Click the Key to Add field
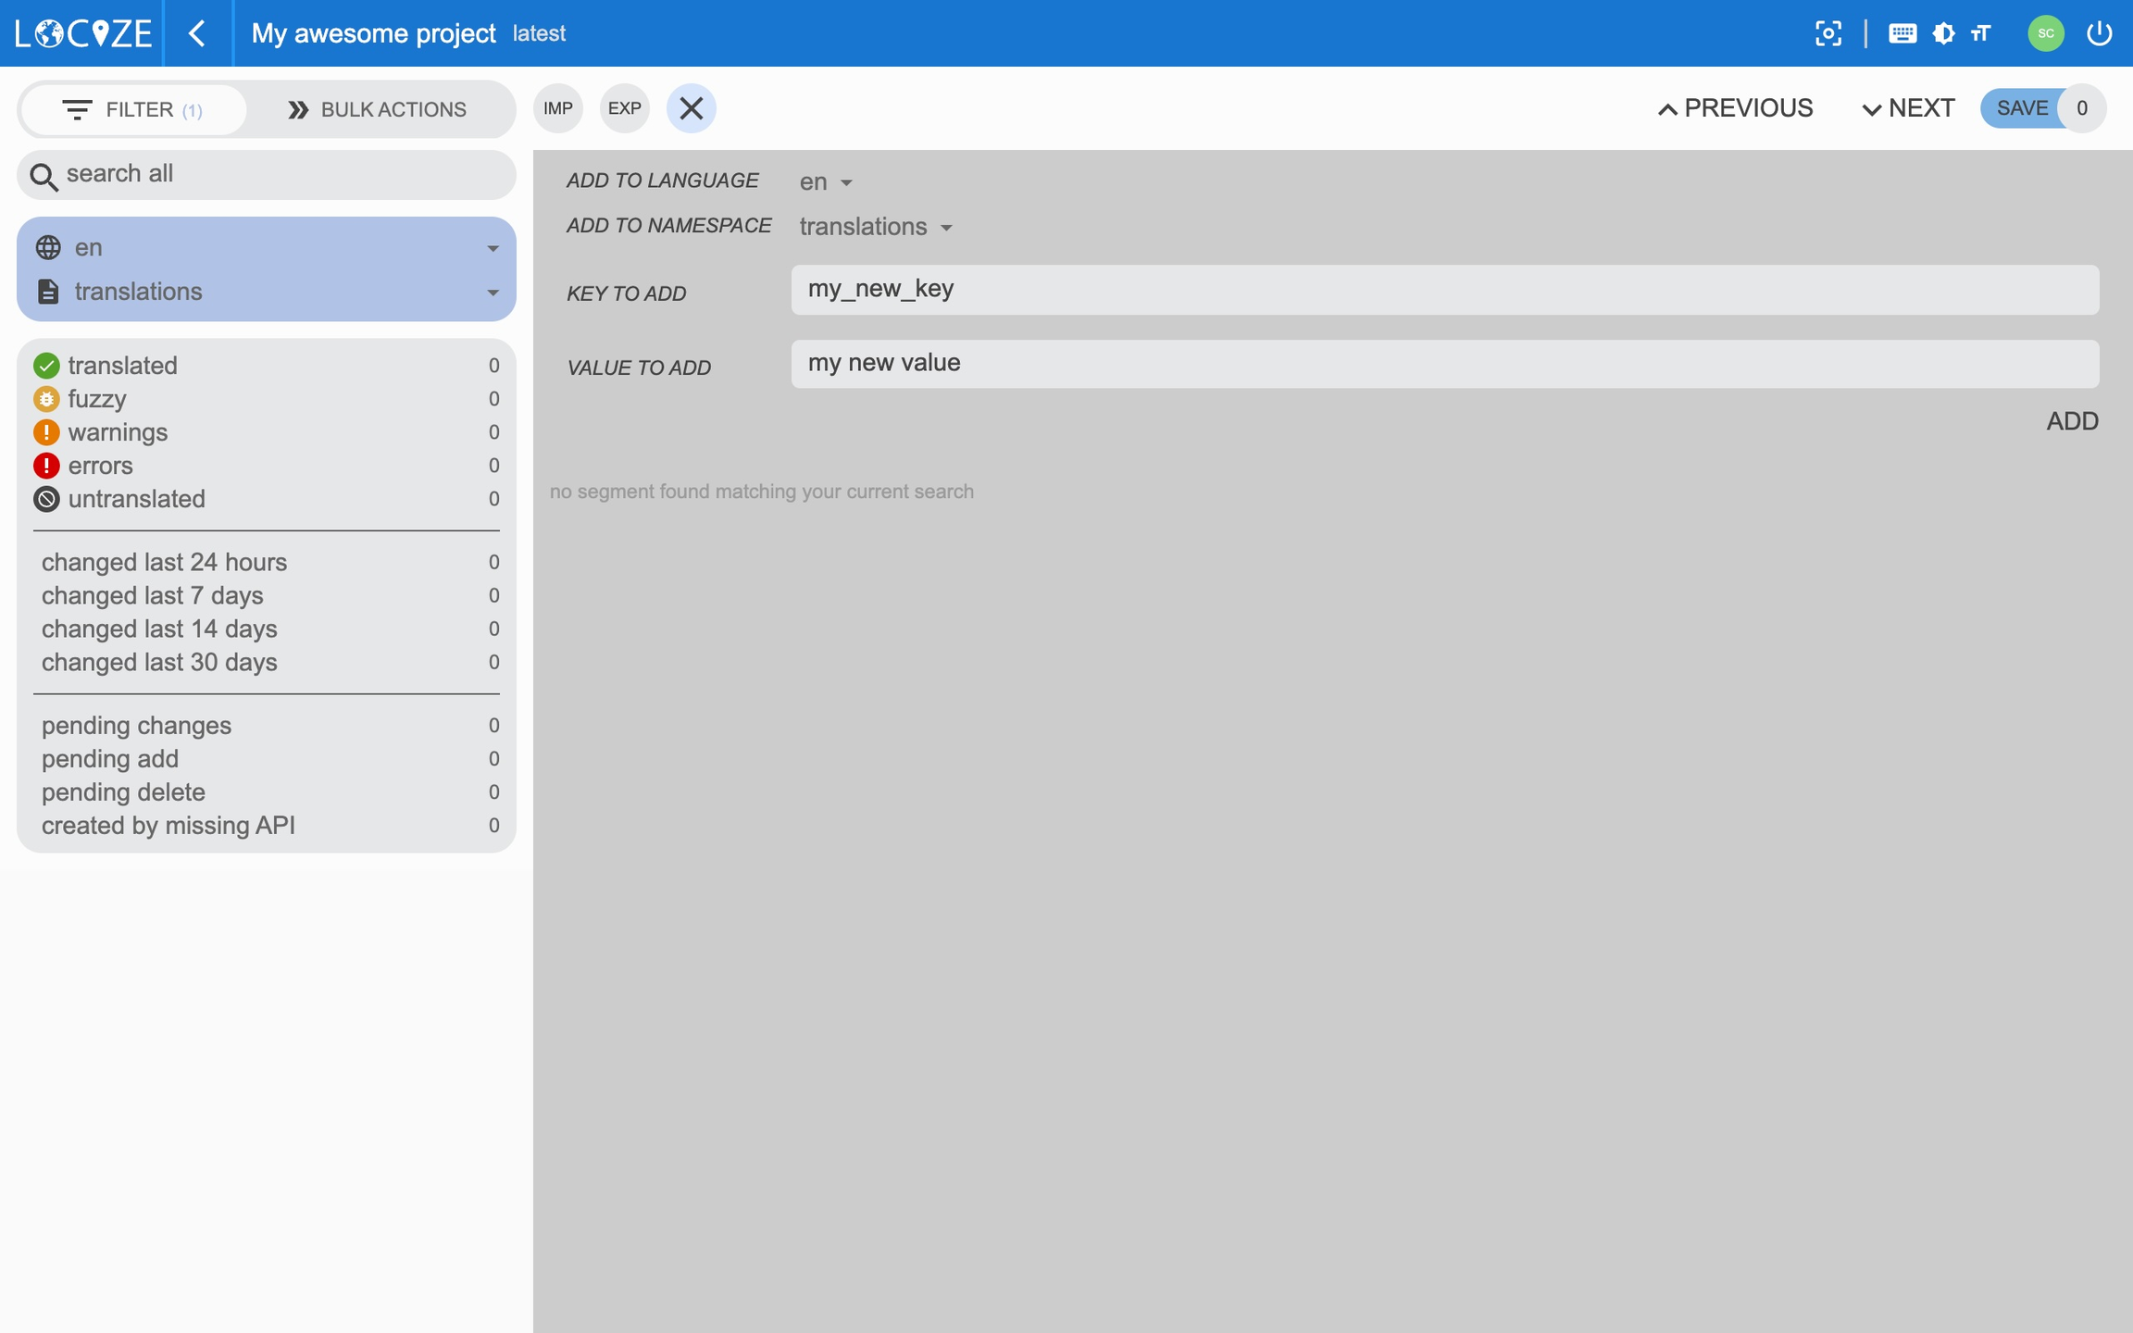 pos(1444,290)
